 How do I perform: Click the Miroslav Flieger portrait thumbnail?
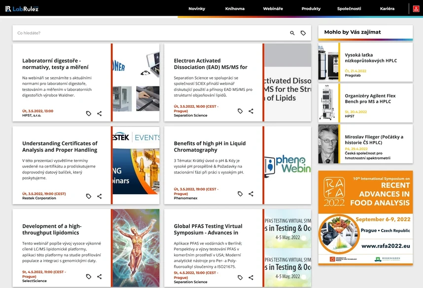click(x=328, y=144)
